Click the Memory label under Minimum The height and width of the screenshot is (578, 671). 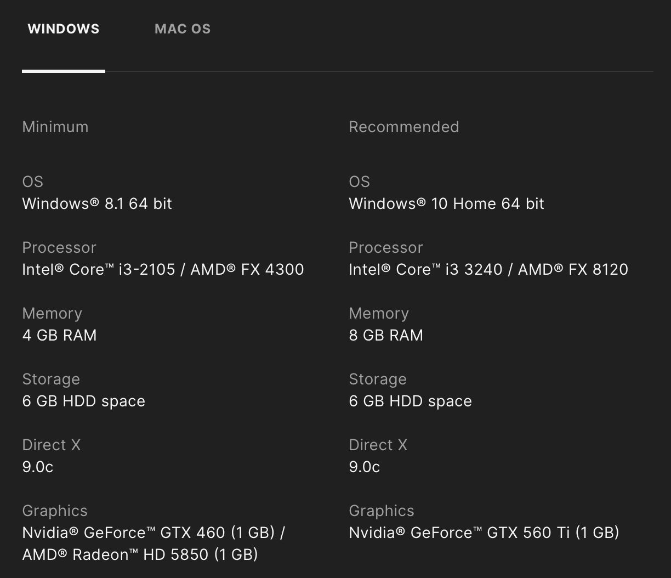point(52,313)
